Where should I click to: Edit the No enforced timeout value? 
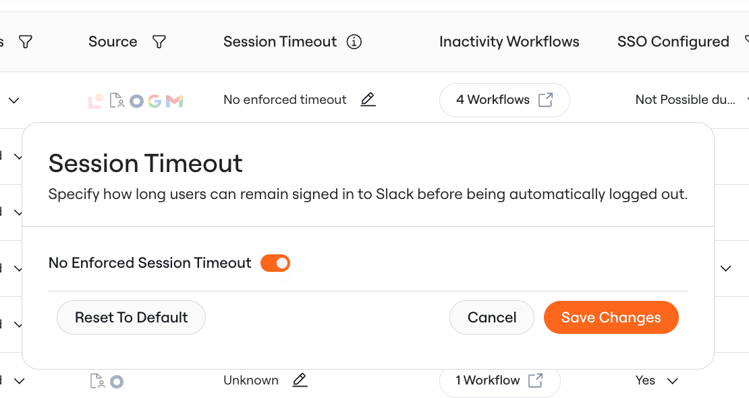pyautogui.click(x=368, y=100)
